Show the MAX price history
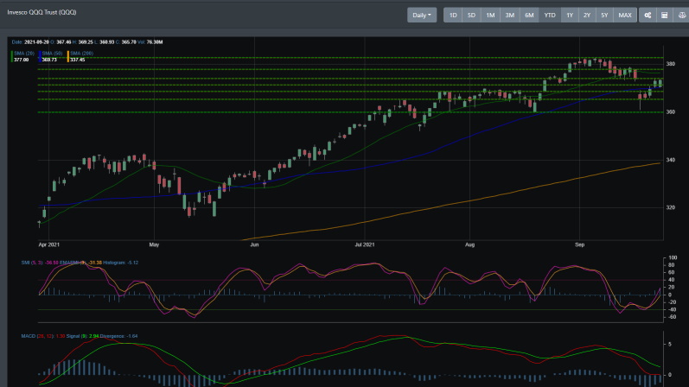Viewport: 689px width, 387px height. click(625, 15)
